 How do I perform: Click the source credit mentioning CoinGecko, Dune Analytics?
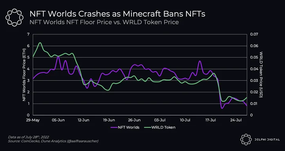[x=53, y=141]
